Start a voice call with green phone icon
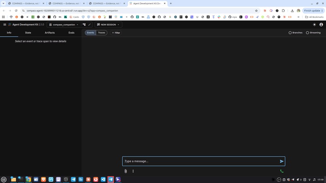This screenshot has width=326, height=183. click(x=282, y=171)
